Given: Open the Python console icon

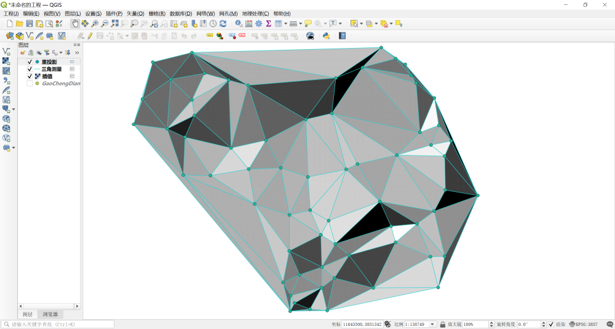Looking at the screenshot, I should 326,36.
